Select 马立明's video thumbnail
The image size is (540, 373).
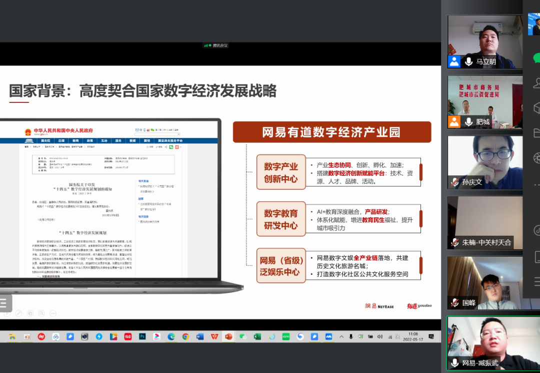pos(485,42)
